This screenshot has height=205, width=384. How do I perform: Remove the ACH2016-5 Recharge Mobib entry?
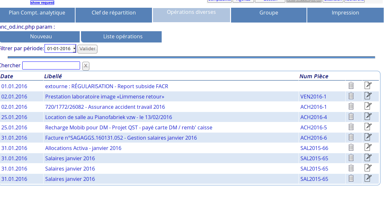coord(351,127)
